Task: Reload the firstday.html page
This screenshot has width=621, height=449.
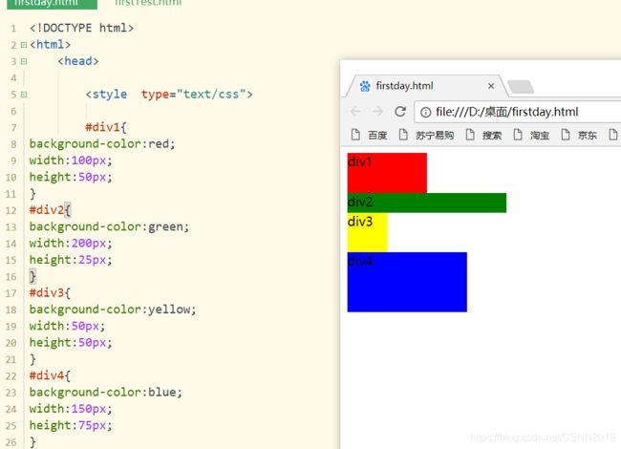Action: 400,112
